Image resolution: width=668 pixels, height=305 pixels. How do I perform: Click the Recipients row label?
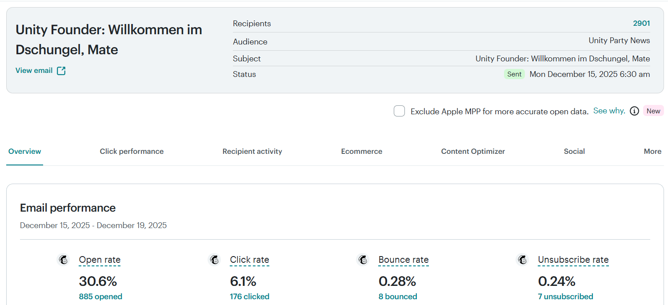[x=252, y=24]
